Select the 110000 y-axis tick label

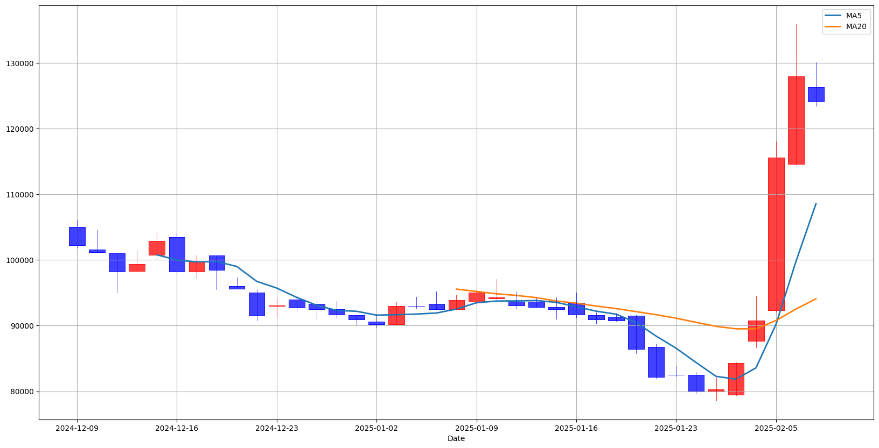[19, 195]
